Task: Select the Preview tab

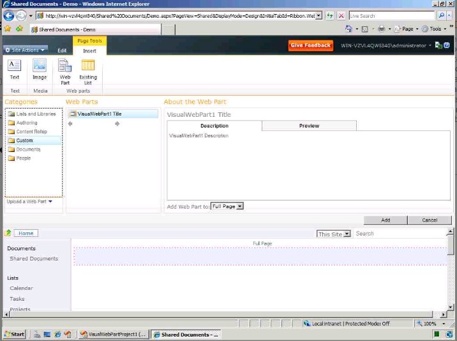Action: 309,126
